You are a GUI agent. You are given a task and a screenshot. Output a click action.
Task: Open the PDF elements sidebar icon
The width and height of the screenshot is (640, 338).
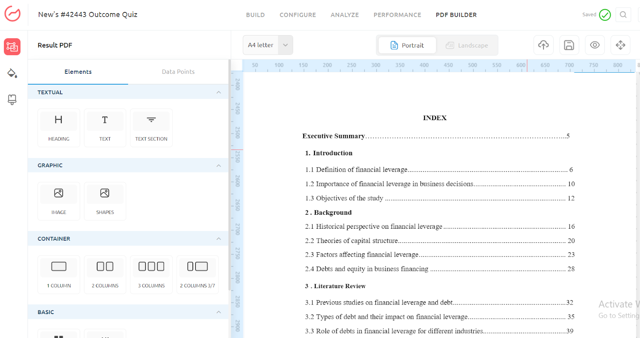12,47
